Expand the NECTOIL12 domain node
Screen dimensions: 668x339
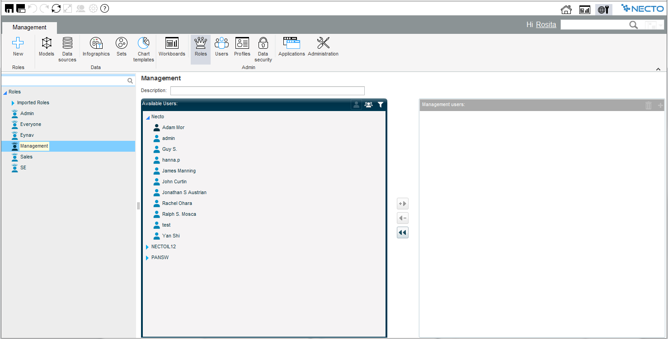coord(147,247)
